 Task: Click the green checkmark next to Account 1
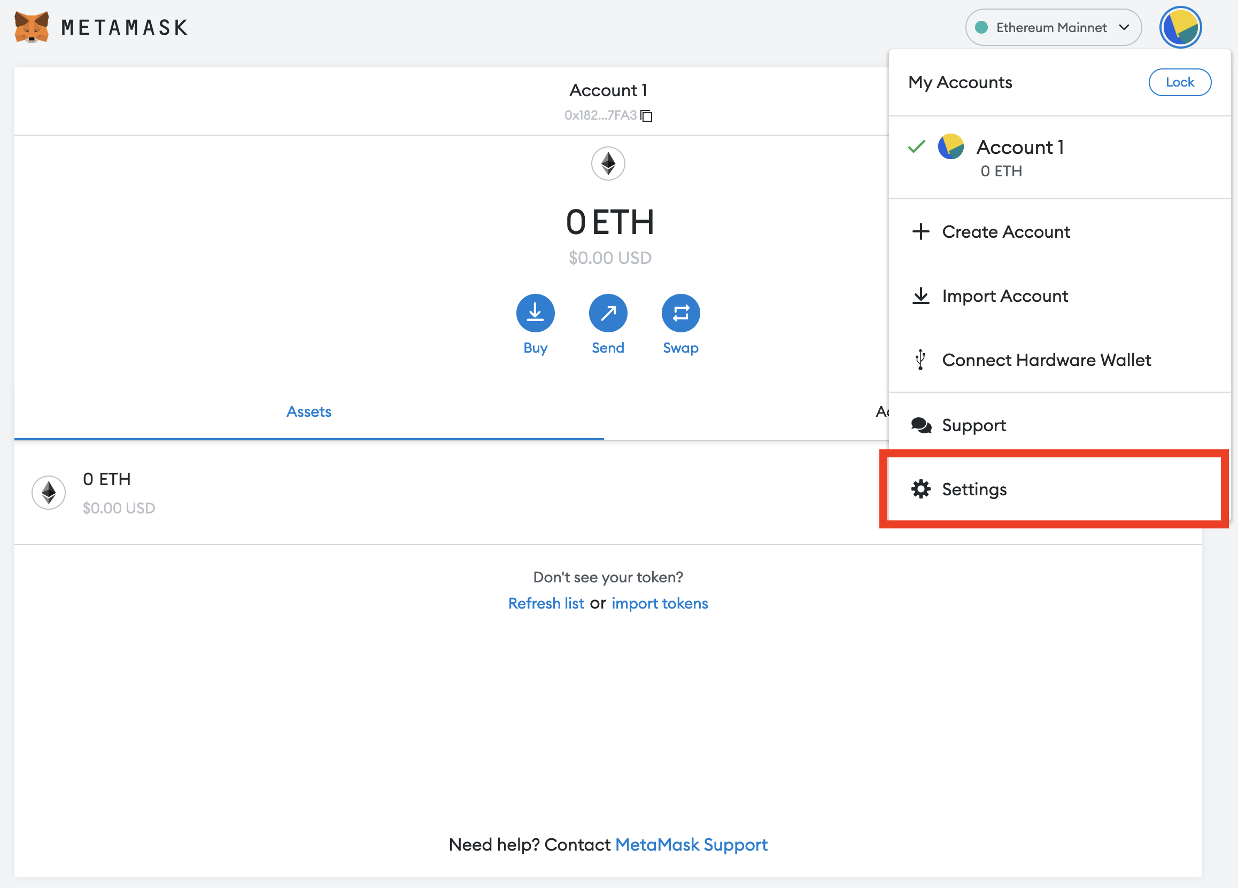tap(917, 147)
